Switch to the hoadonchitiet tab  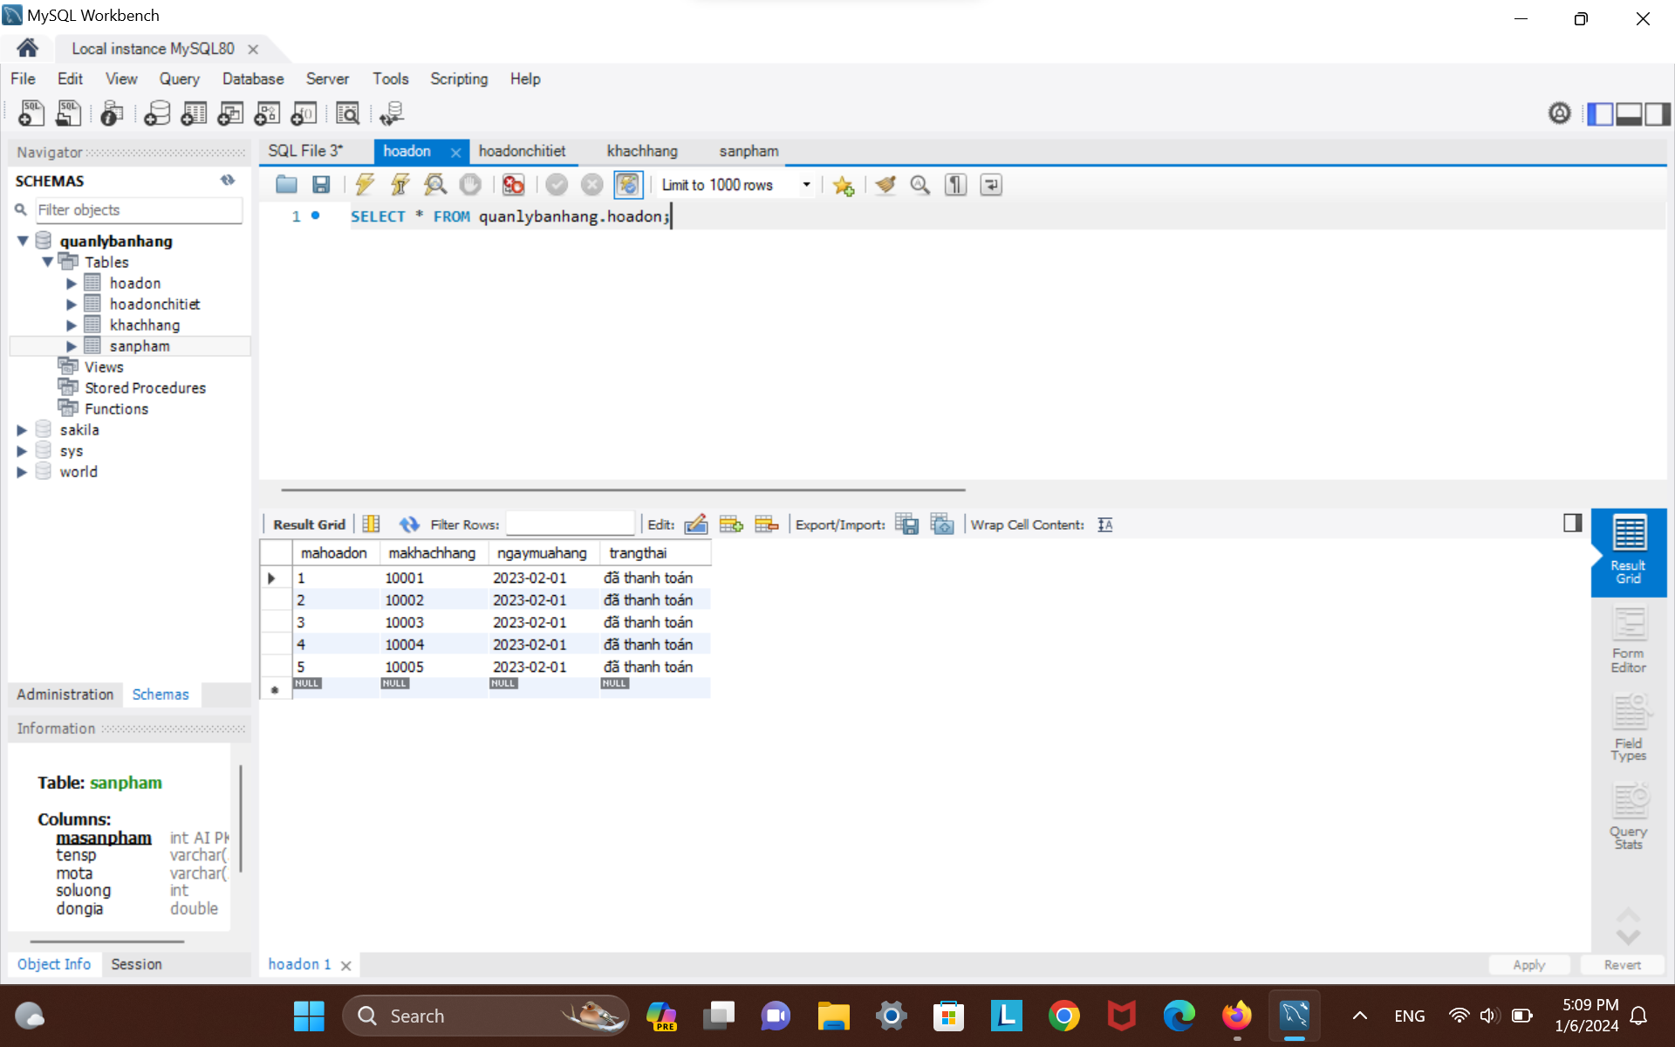[x=522, y=151]
